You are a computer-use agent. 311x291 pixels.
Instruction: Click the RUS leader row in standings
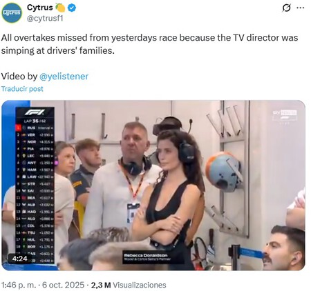click(x=35, y=128)
